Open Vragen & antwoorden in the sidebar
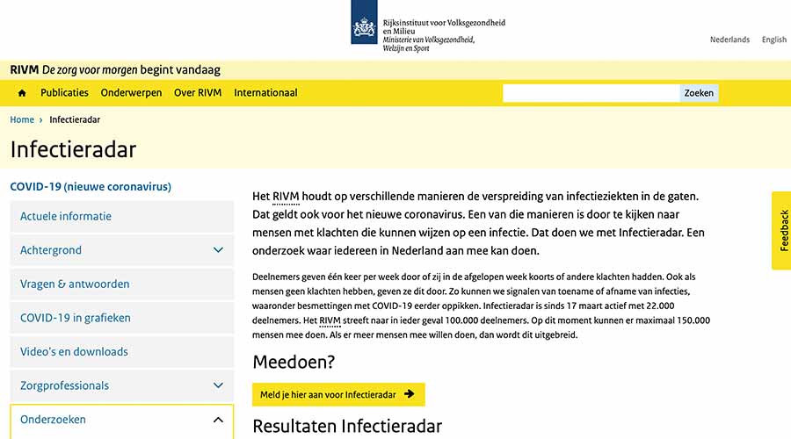791x439 pixels. pos(122,284)
